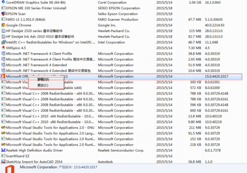This screenshot has width=247, height=173.
Task: Click "Microsoft Corporation" in the bottom details pane
Action: click(38, 167)
